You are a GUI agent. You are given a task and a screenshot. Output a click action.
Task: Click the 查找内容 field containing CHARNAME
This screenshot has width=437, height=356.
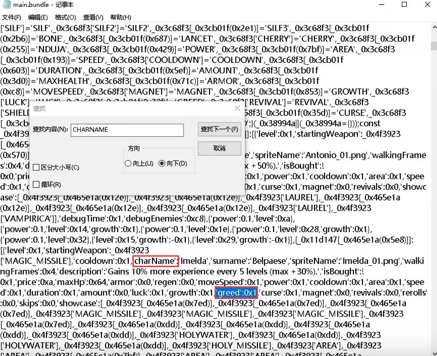click(x=127, y=130)
